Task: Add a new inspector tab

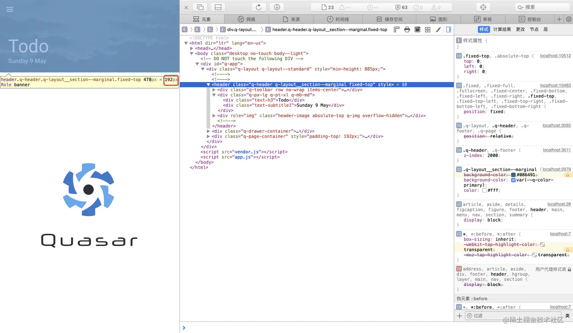Action: tap(559, 19)
